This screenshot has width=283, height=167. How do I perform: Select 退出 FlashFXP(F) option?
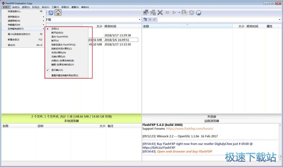click(x=66, y=37)
